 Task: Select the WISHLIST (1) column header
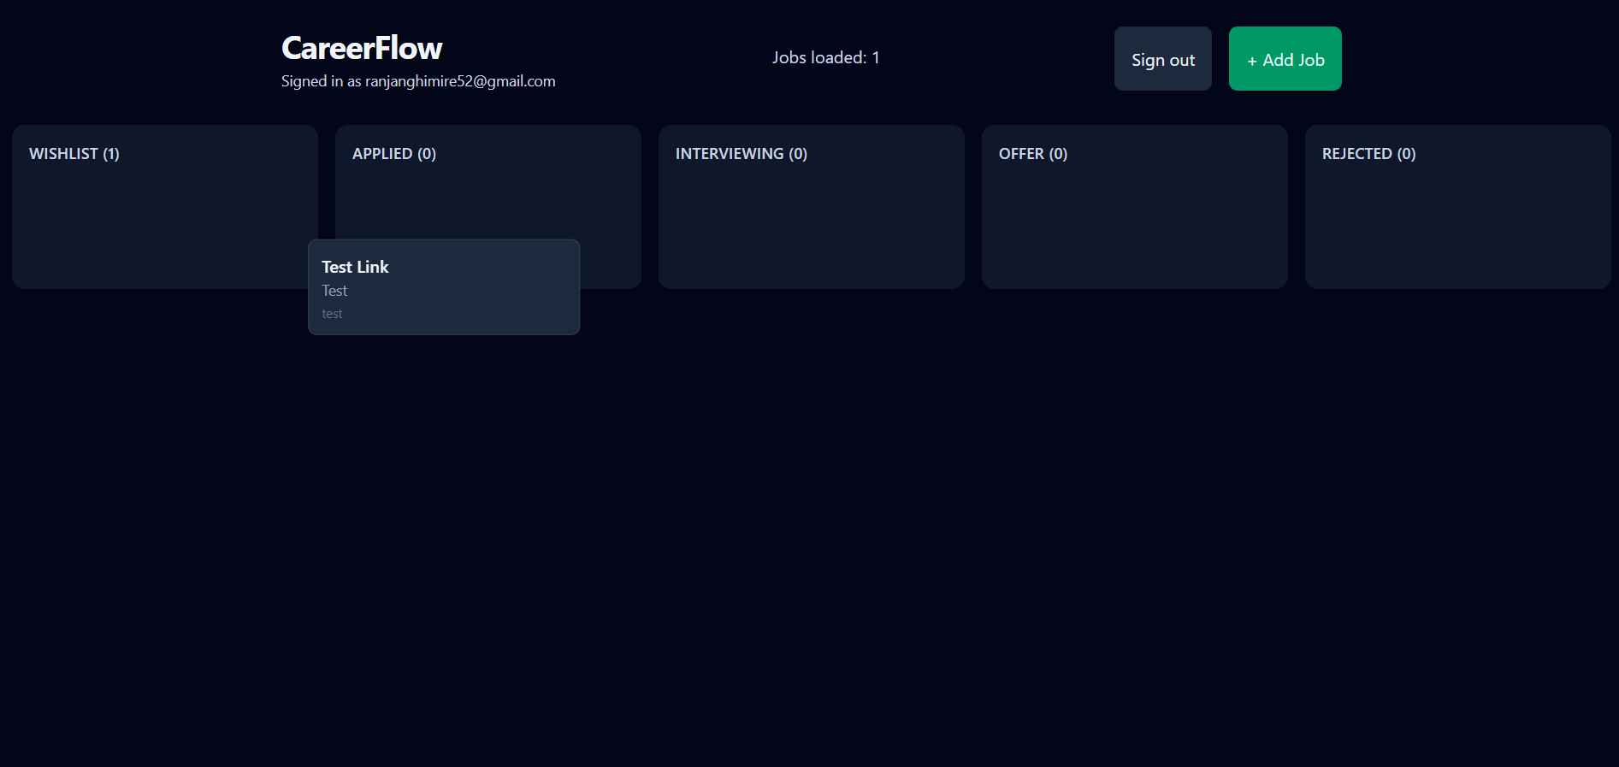click(74, 154)
